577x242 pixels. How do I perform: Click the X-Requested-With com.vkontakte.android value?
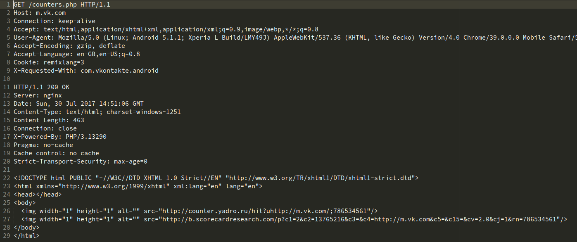click(x=119, y=71)
